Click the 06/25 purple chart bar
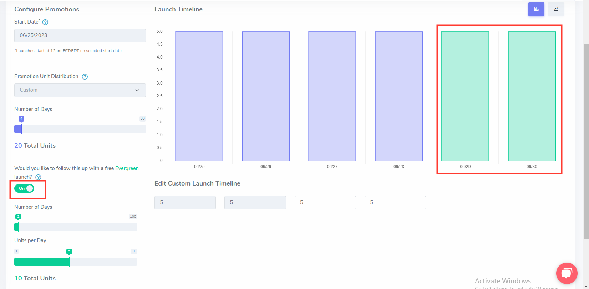The height and width of the screenshot is (289, 589). pyautogui.click(x=199, y=96)
